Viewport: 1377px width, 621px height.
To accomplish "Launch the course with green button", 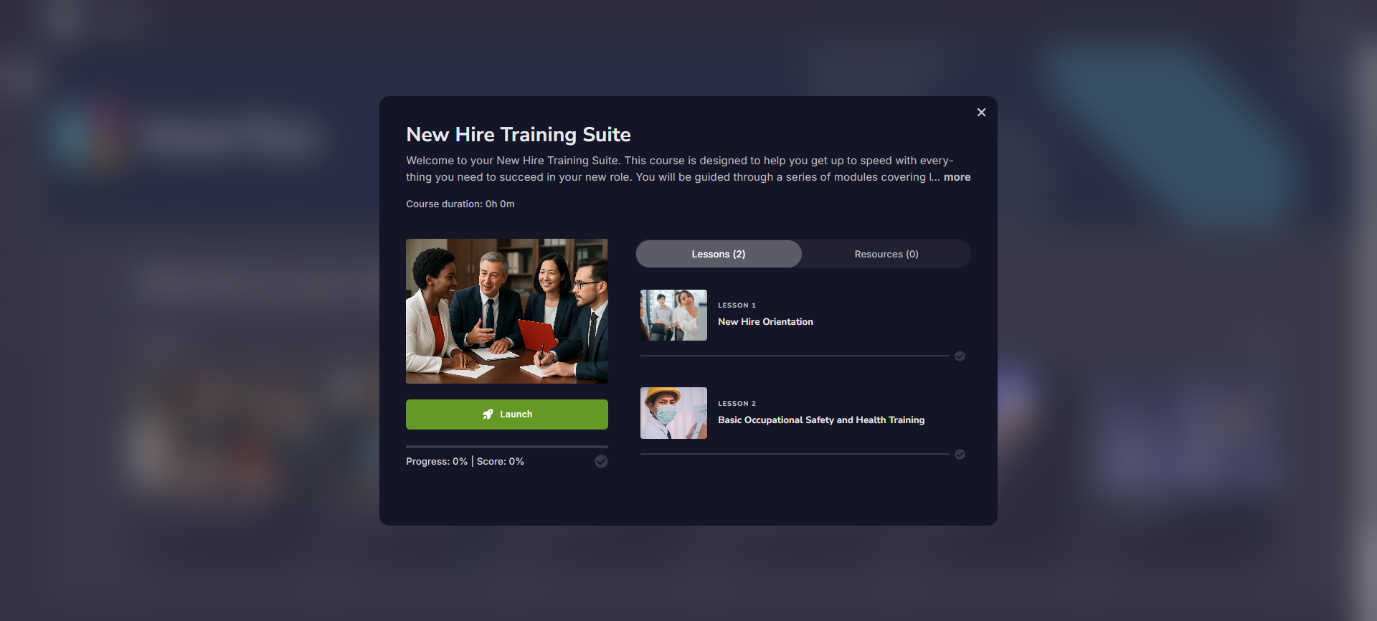I will pos(507,414).
